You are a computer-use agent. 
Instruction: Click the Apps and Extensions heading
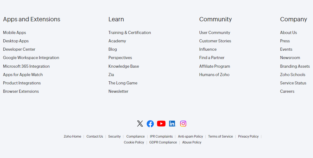click(32, 19)
